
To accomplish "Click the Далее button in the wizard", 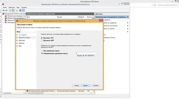I will [86, 86].
